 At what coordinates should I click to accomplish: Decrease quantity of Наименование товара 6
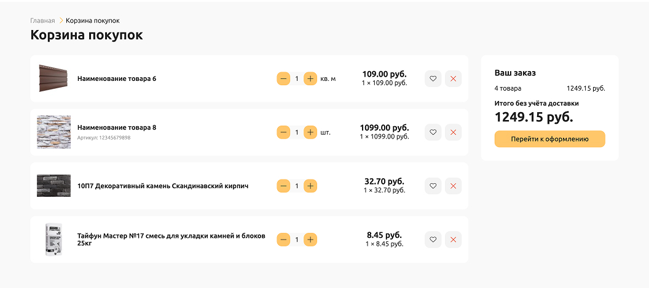click(283, 78)
